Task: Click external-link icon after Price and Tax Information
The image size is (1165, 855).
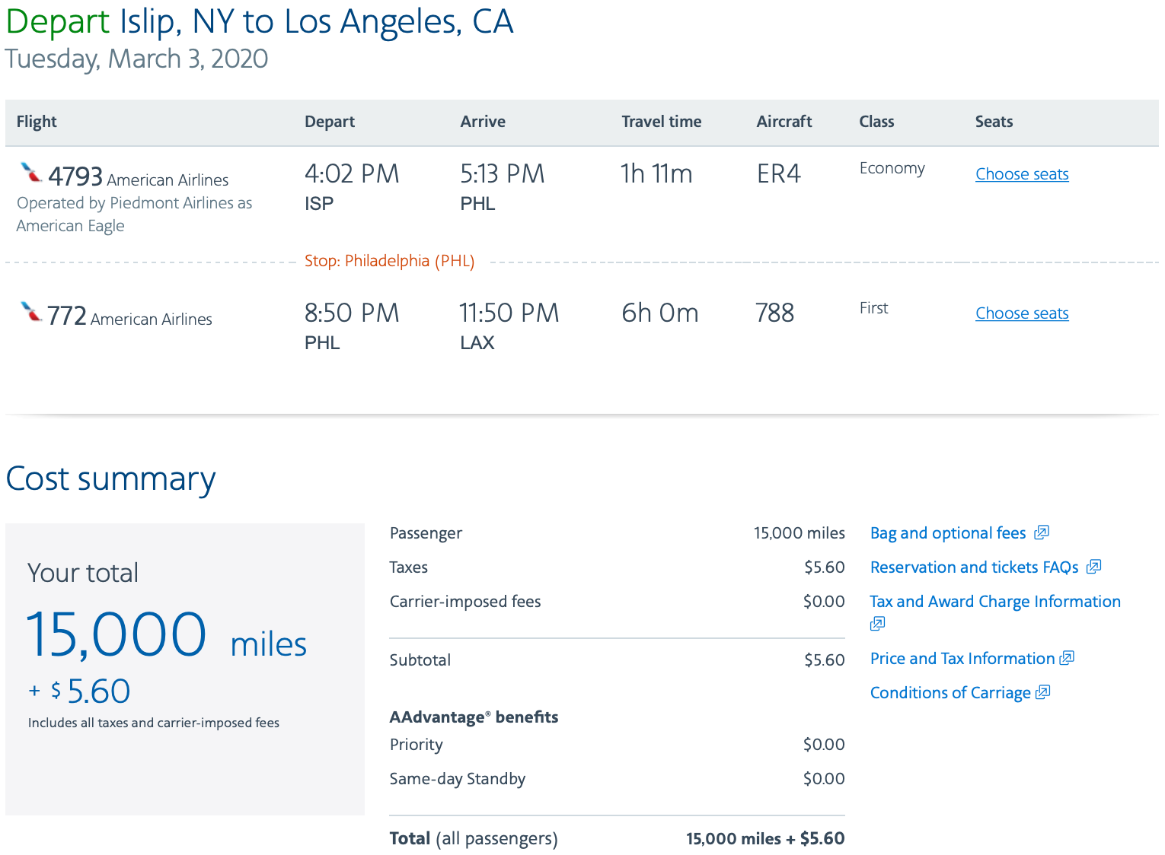Action: coord(1067,658)
